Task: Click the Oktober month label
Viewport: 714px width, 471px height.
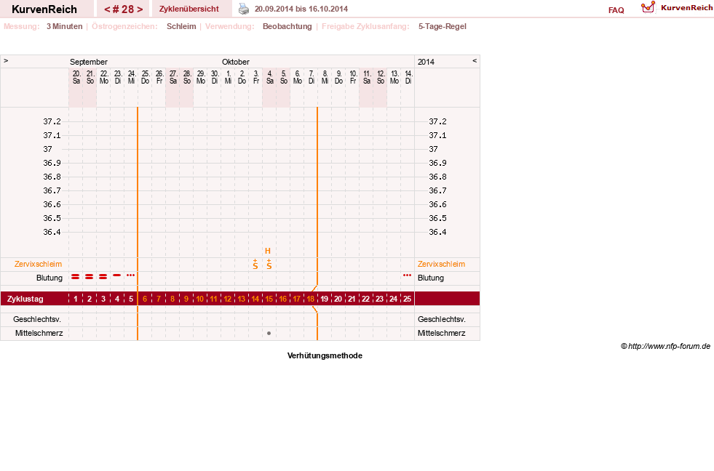Action: pos(236,62)
